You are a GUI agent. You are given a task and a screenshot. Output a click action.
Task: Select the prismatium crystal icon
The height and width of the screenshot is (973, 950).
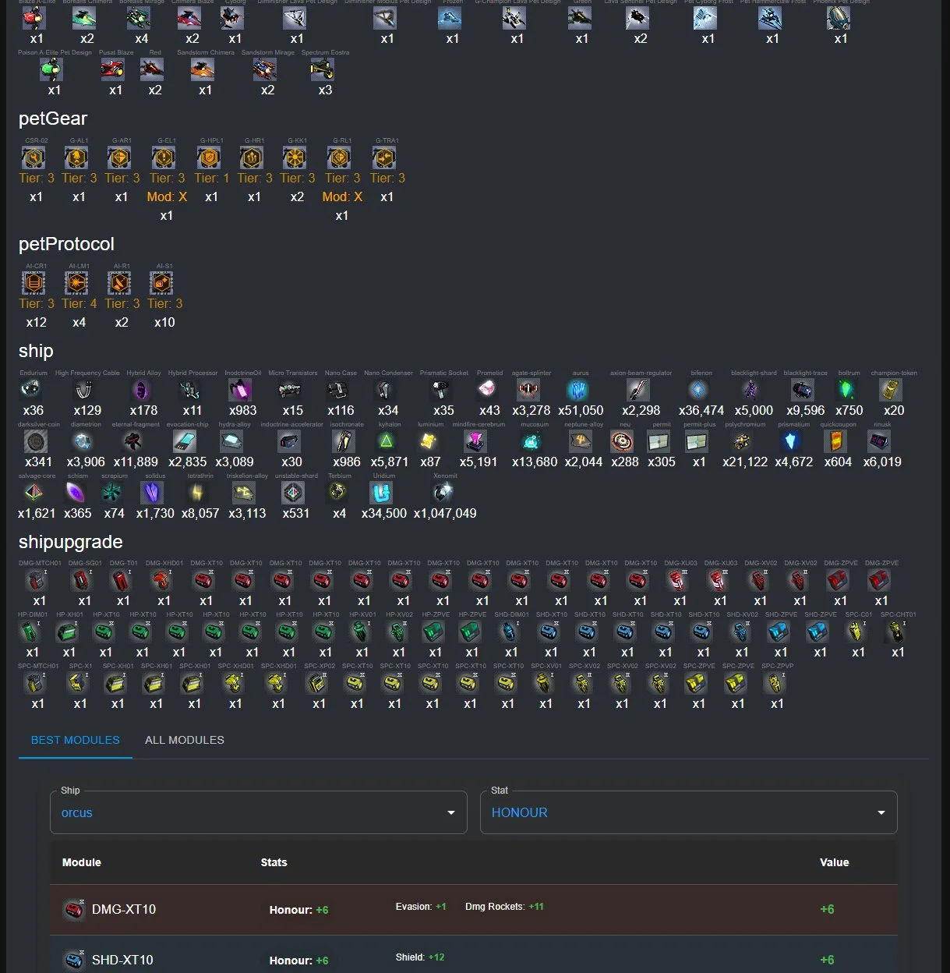(x=791, y=441)
